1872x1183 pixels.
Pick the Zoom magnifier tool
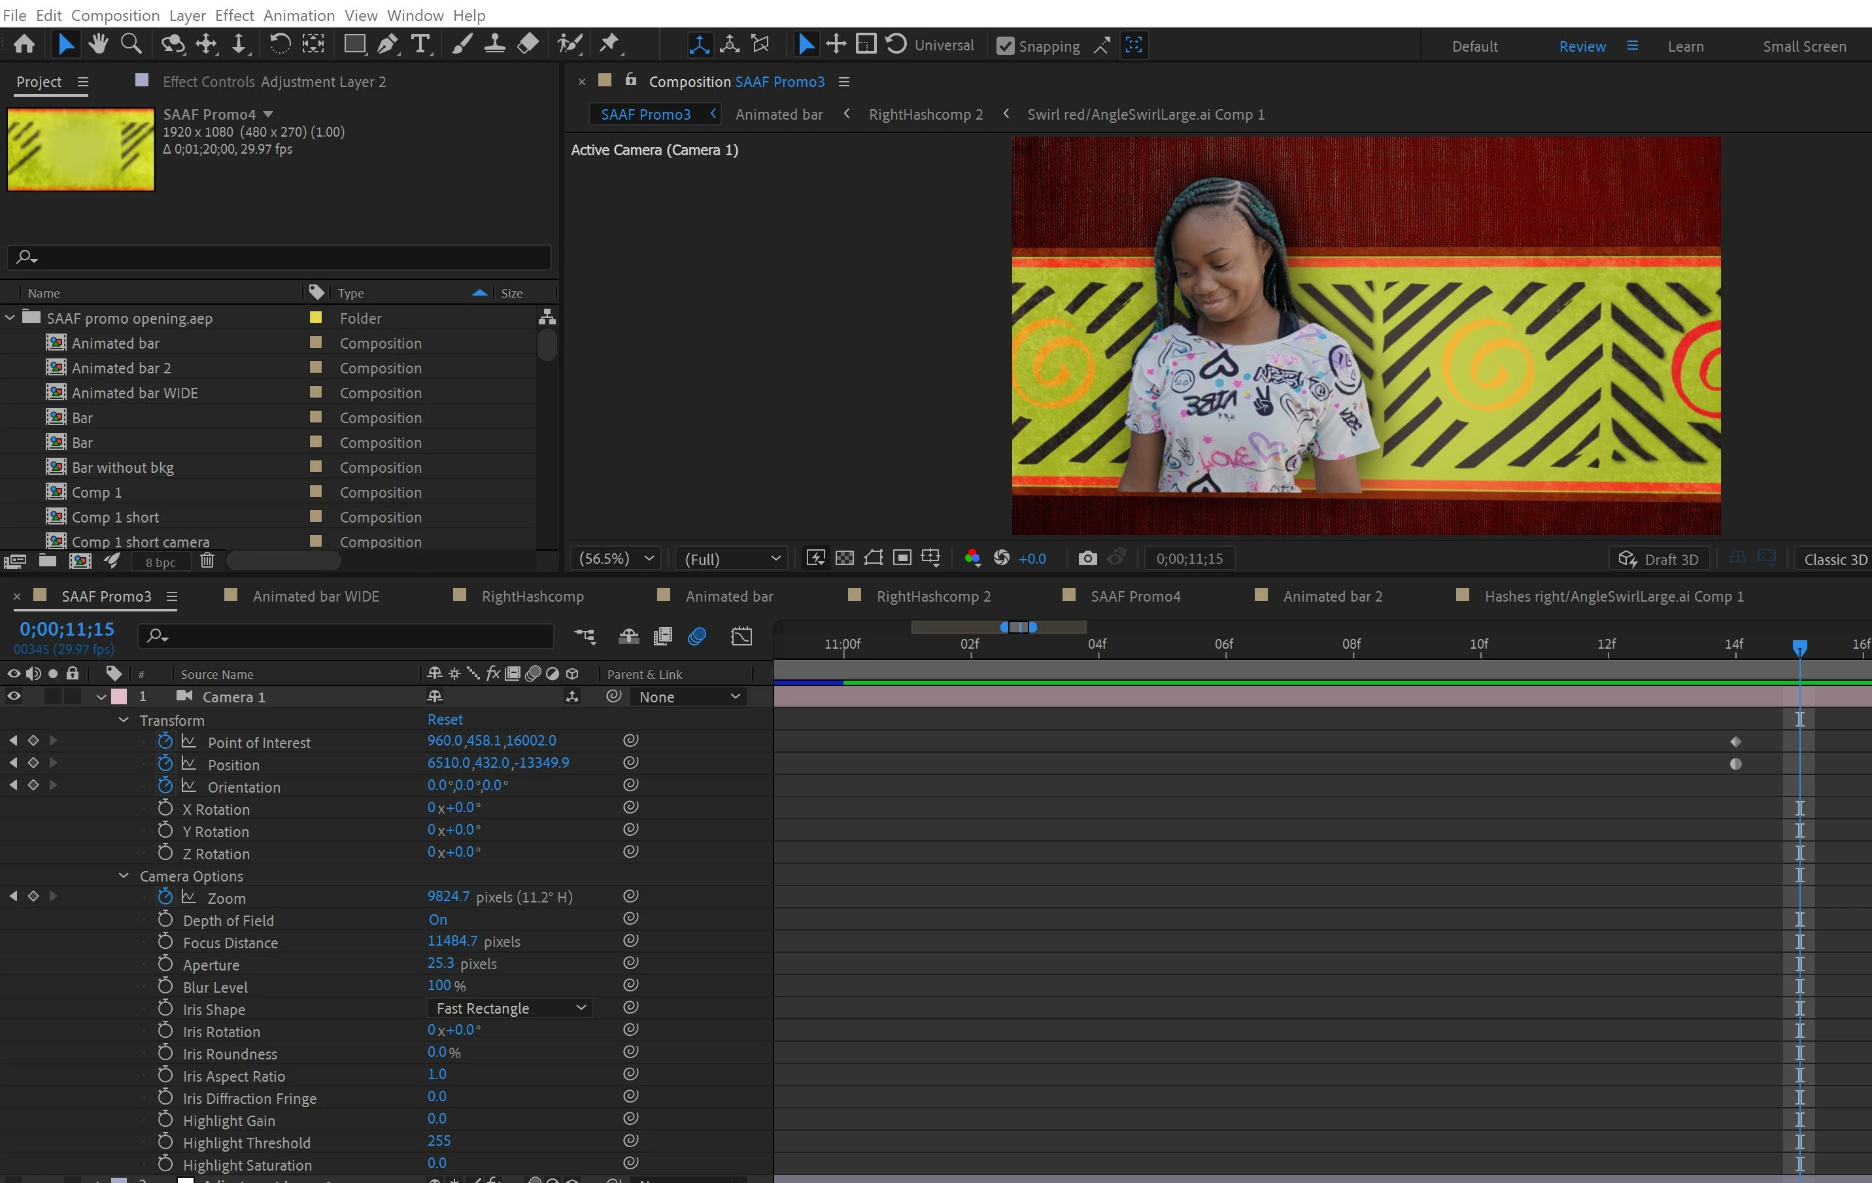(x=131, y=44)
